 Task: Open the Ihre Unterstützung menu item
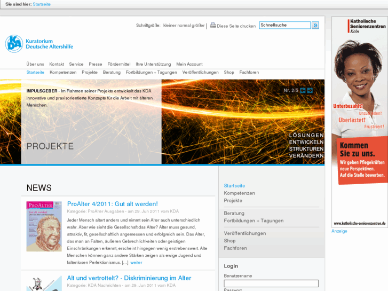tap(153, 64)
